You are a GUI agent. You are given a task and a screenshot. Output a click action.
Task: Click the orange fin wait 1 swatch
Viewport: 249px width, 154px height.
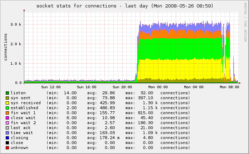point(7,113)
